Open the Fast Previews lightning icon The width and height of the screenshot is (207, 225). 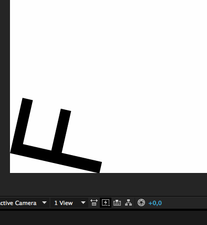[106, 203]
